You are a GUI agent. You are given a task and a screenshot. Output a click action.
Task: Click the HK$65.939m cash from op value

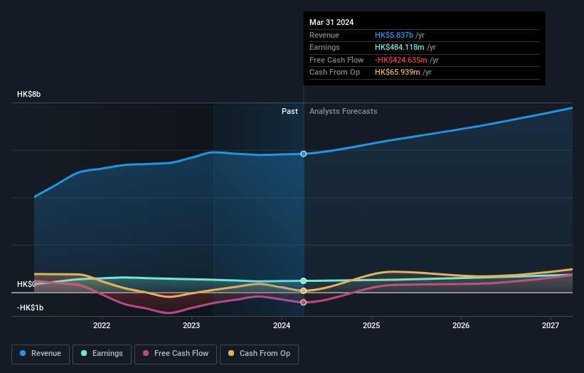click(x=398, y=73)
